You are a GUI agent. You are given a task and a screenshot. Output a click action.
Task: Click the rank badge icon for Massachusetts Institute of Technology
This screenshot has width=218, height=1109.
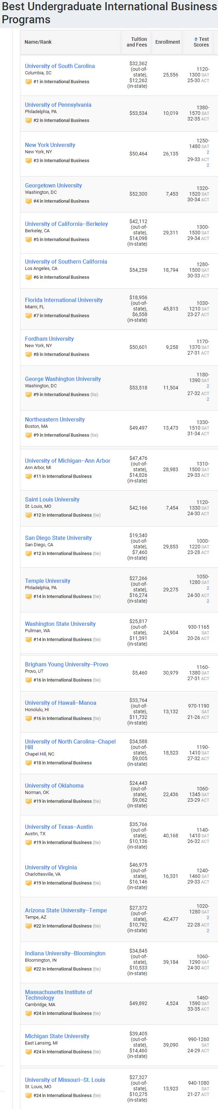tap(28, 1013)
